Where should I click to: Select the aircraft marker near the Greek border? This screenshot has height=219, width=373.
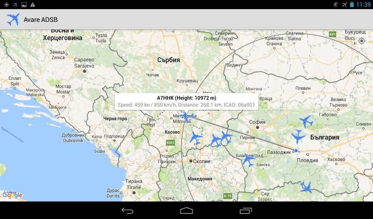coord(306,187)
